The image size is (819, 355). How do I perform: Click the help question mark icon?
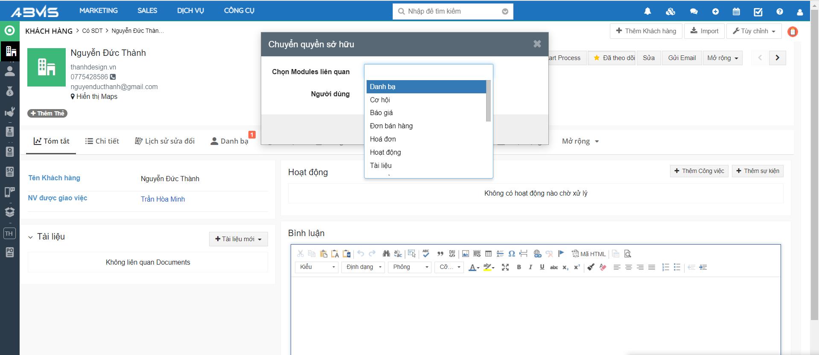(x=780, y=12)
